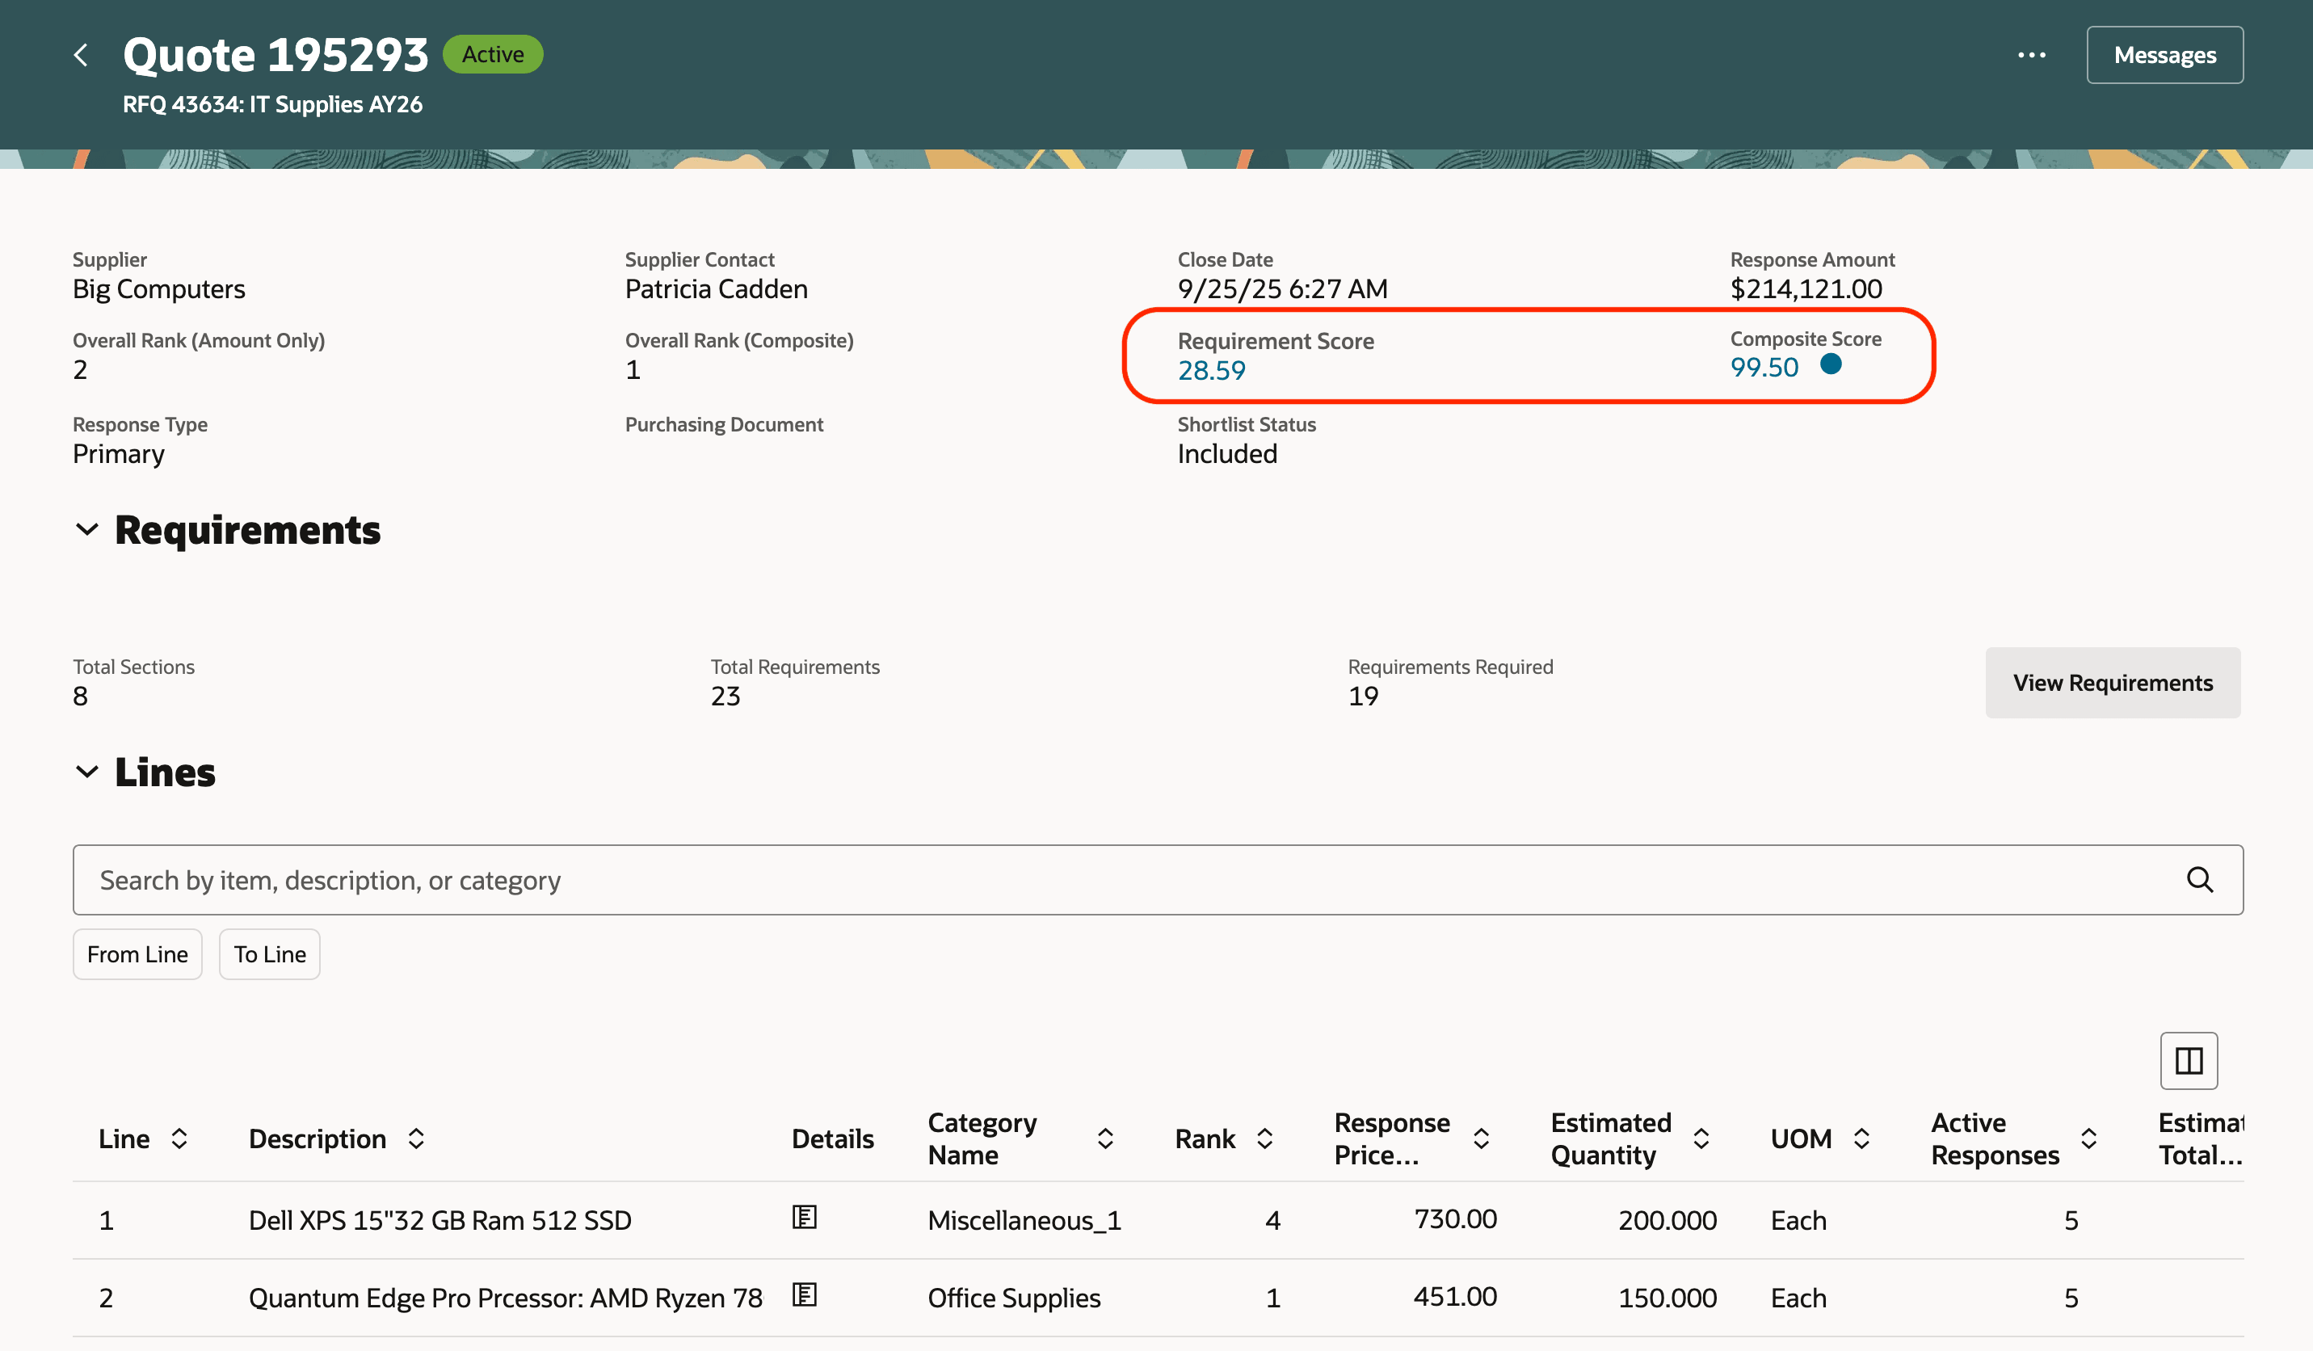This screenshot has width=2313, height=1351.
Task: Collapse the Requirements section
Action: [x=87, y=528]
